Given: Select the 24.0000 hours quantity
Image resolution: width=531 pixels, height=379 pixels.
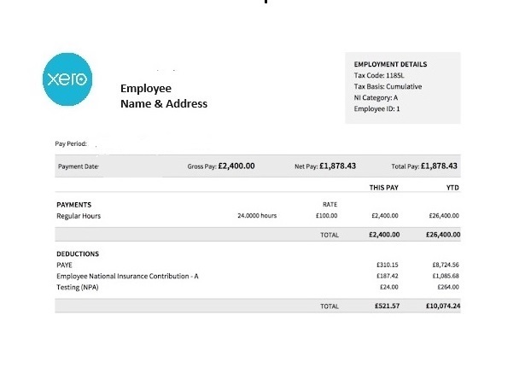Looking at the screenshot, I should click(x=256, y=216).
